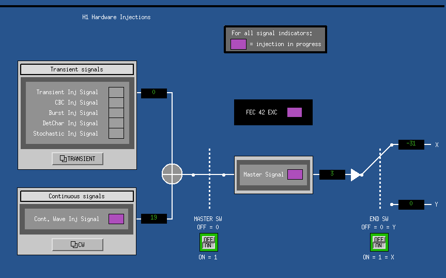Click the CBC Inj Signal label

(76, 103)
